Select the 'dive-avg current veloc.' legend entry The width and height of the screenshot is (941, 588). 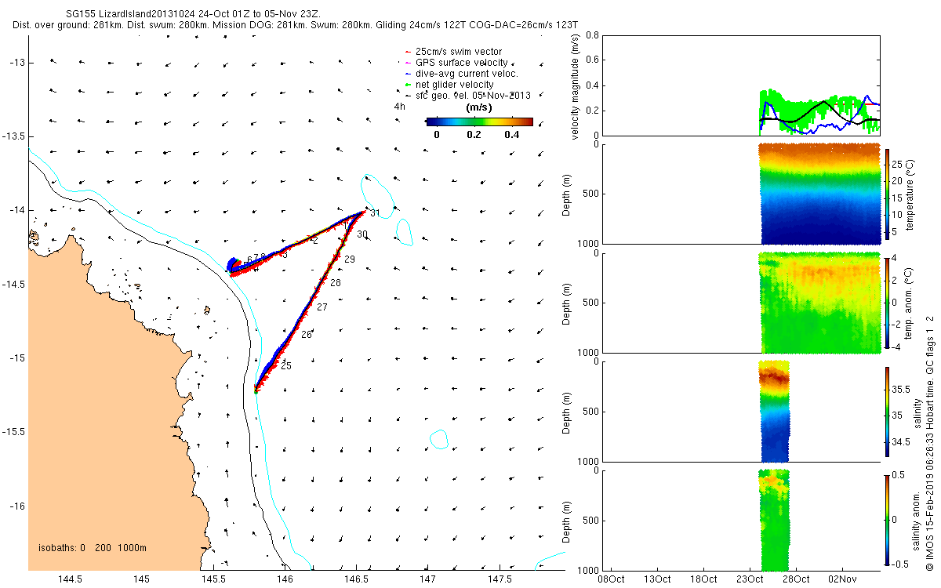pos(460,74)
